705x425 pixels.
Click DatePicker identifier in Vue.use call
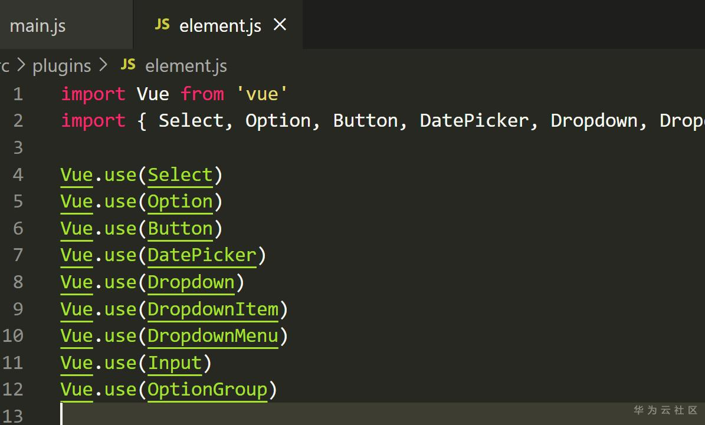(202, 255)
